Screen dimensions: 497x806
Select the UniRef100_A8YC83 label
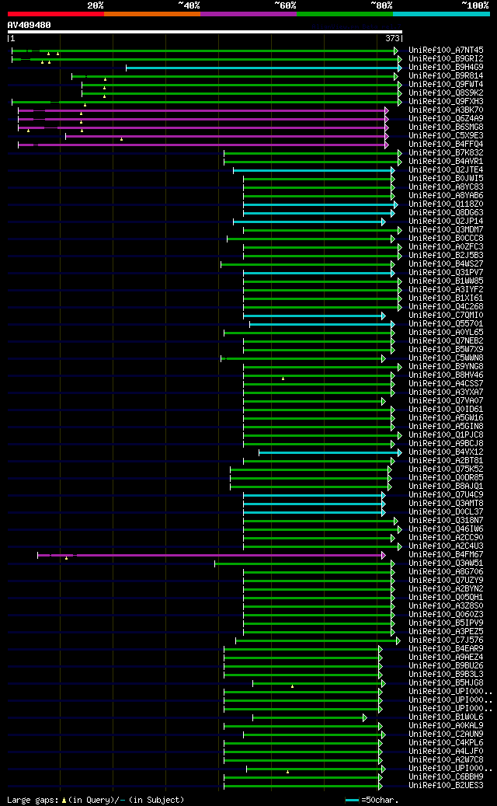(x=446, y=187)
